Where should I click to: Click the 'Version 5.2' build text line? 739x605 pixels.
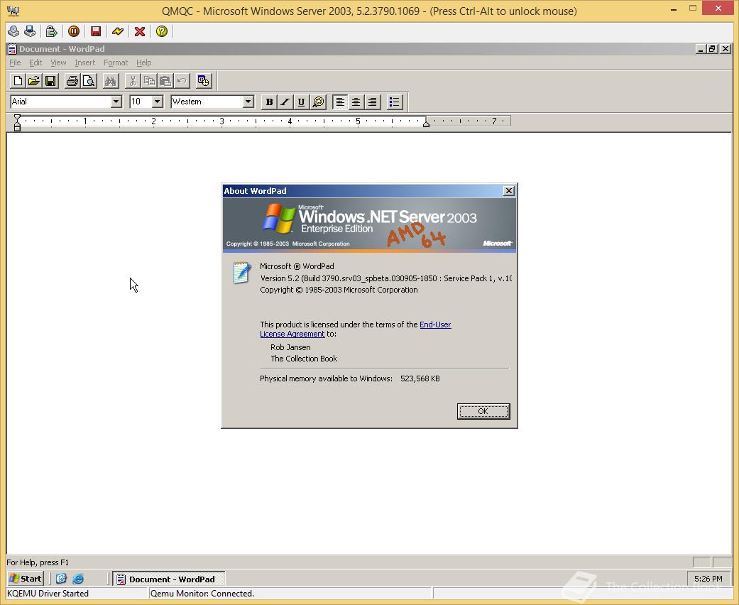click(385, 278)
